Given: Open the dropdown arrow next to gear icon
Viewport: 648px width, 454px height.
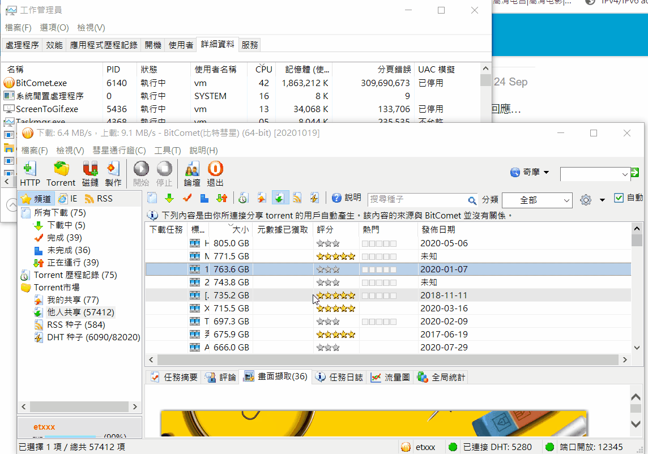Looking at the screenshot, I should point(602,200).
